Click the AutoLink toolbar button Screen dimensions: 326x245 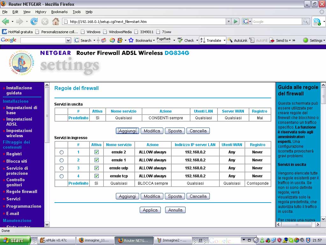coord(237,41)
